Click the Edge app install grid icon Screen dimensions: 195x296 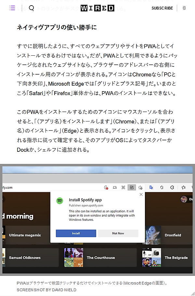click(x=132, y=188)
